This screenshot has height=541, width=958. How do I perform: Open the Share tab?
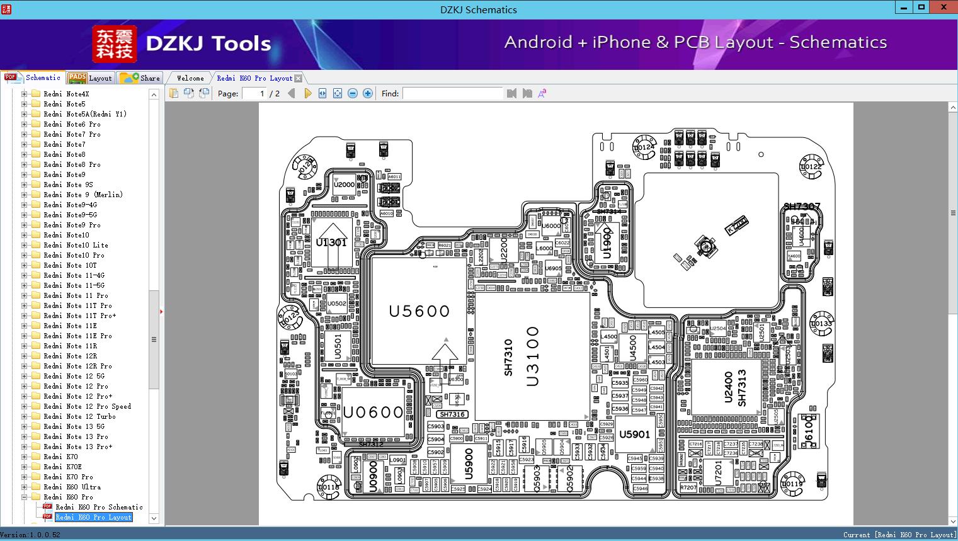click(x=140, y=78)
